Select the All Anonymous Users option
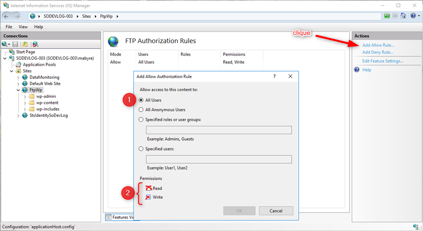Image resolution: width=423 pixels, height=231 pixels. click(141, 110)
